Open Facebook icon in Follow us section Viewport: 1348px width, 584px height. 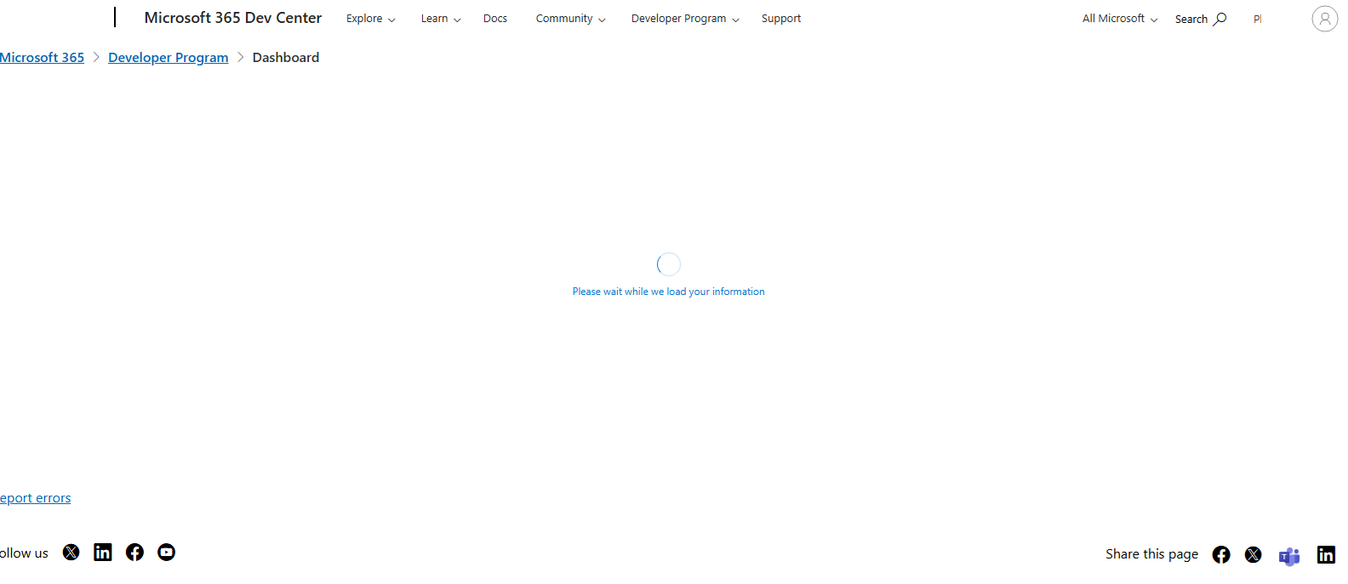[134, 553]
